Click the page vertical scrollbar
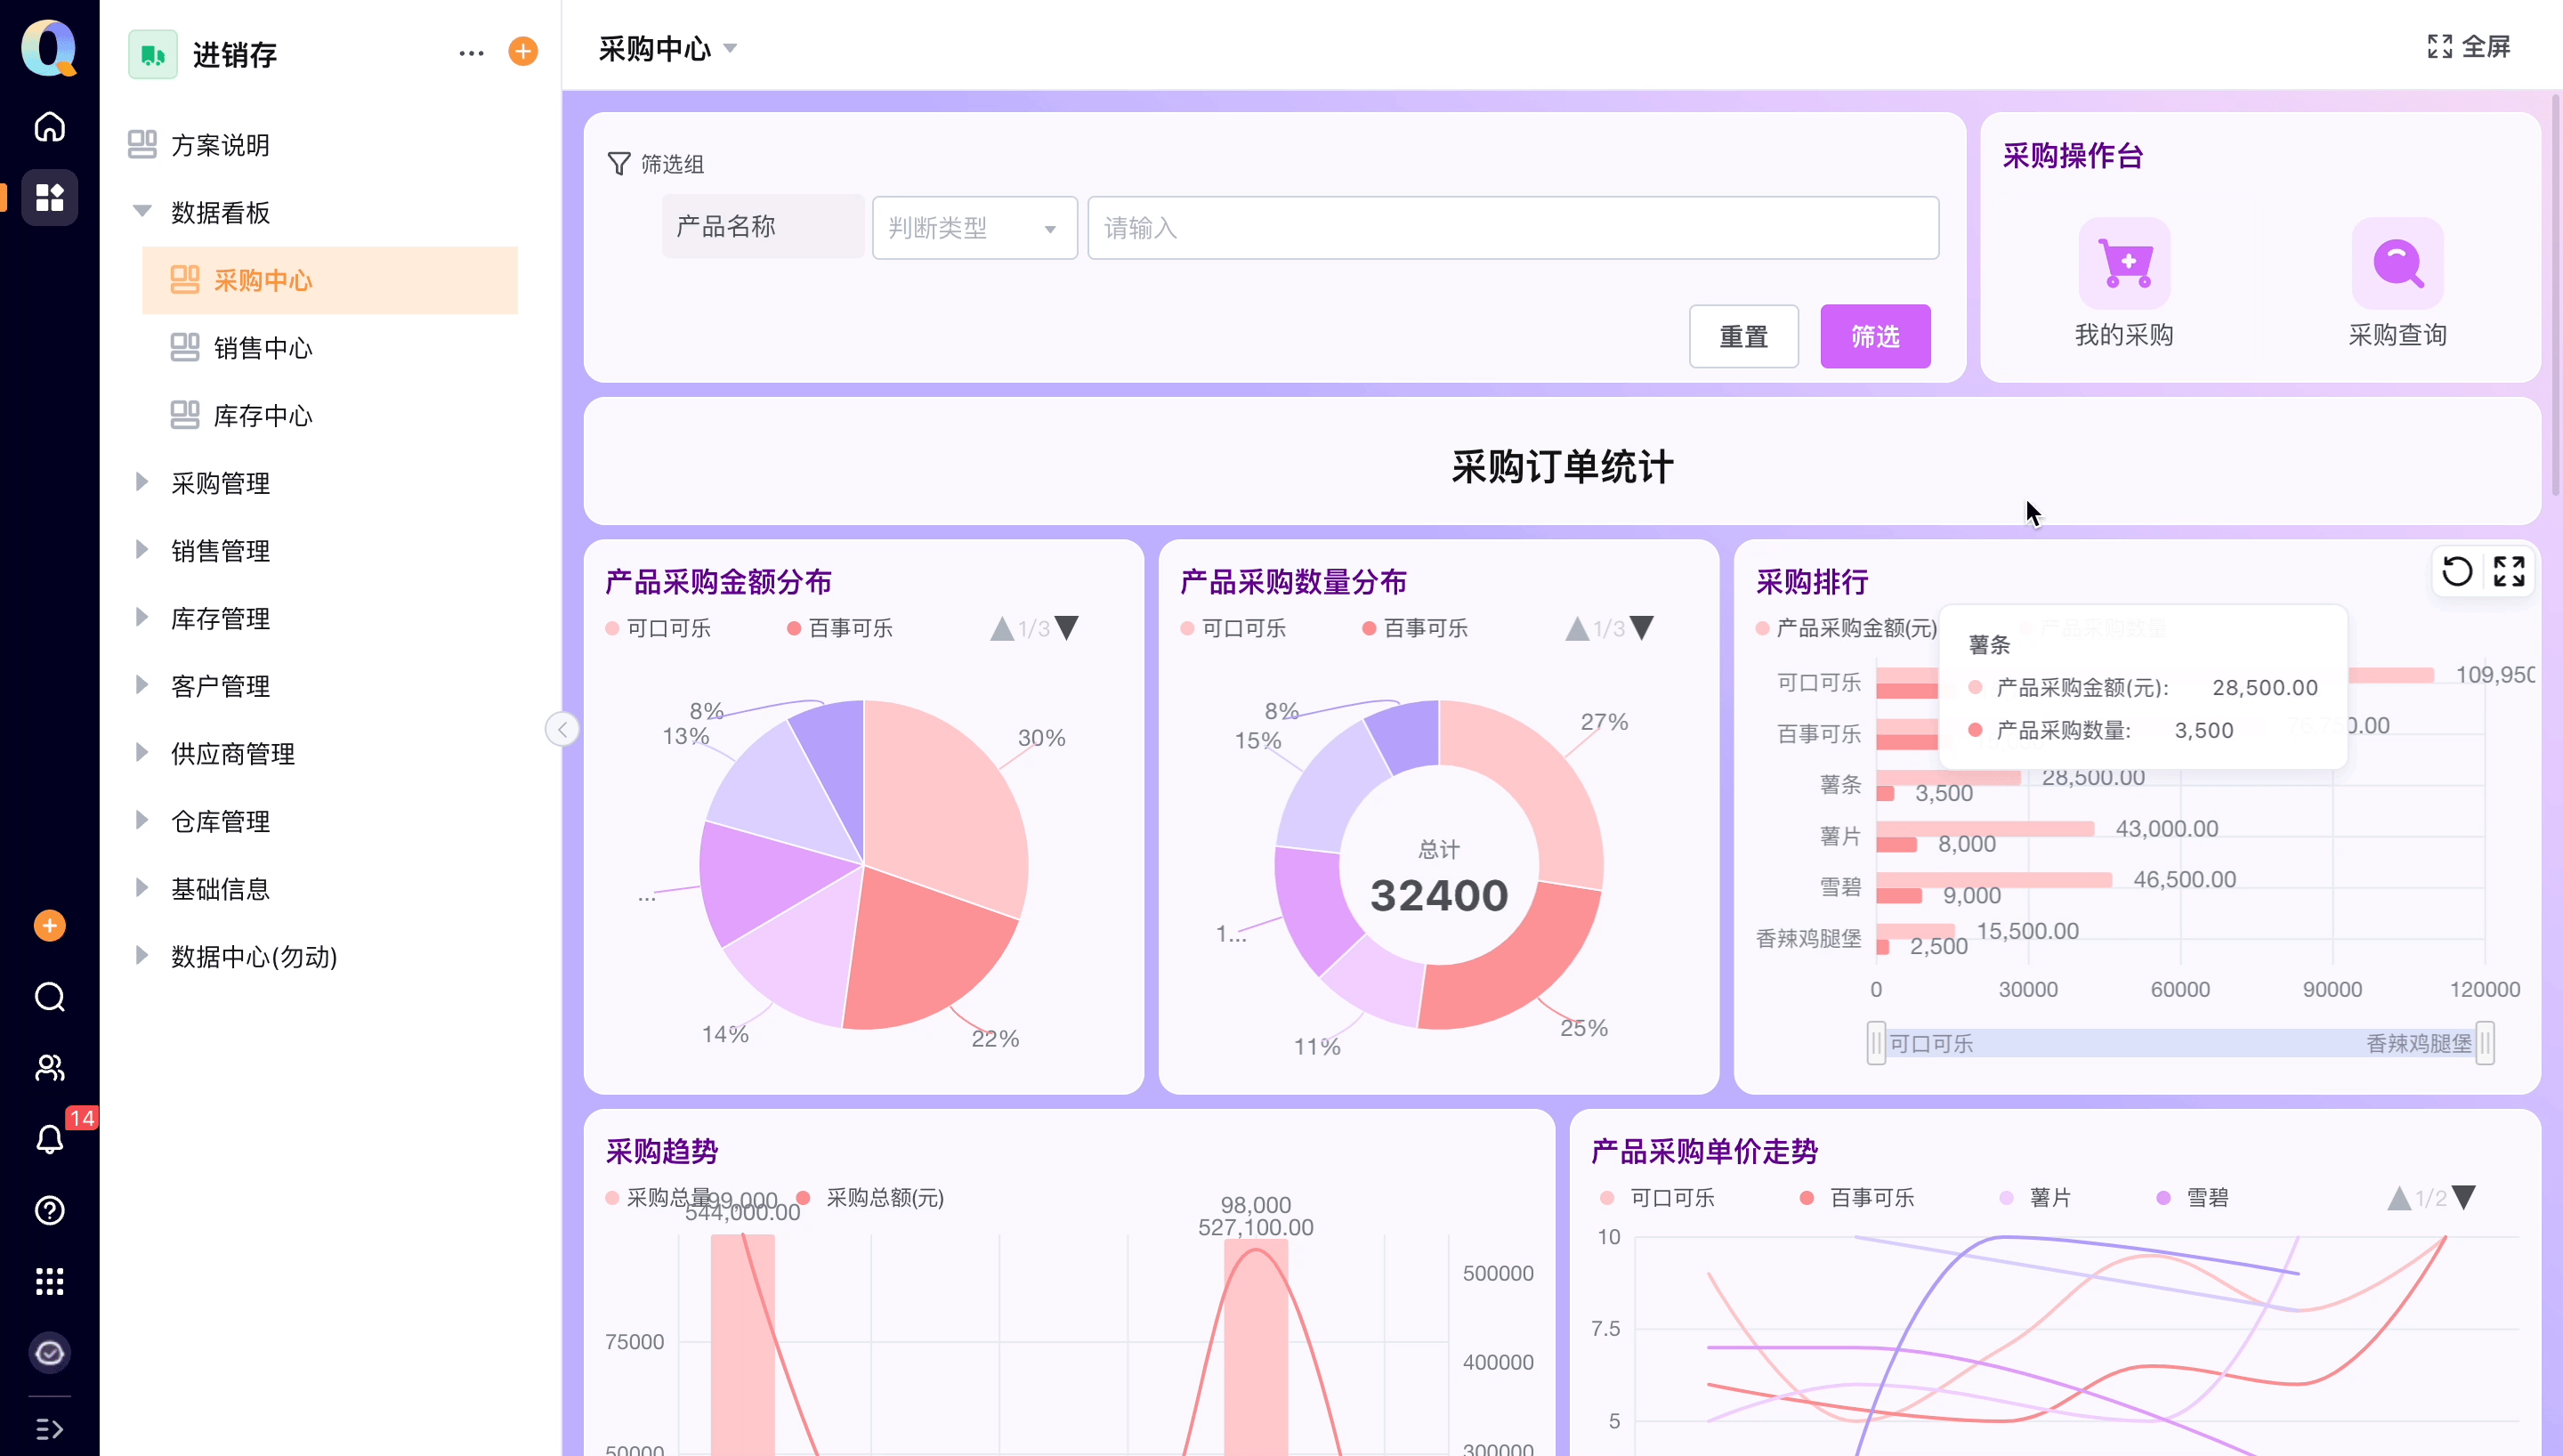This screenshot has height=1456, width=2563. point(2555,295)
